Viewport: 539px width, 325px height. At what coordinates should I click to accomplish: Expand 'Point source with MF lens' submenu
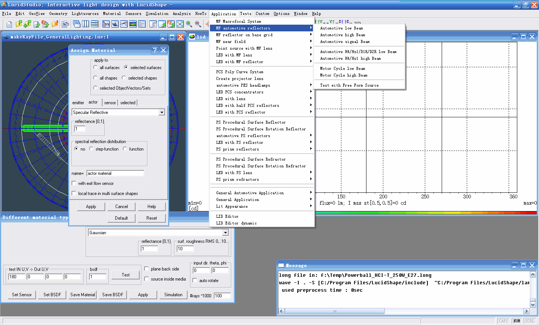coord(262,48)
